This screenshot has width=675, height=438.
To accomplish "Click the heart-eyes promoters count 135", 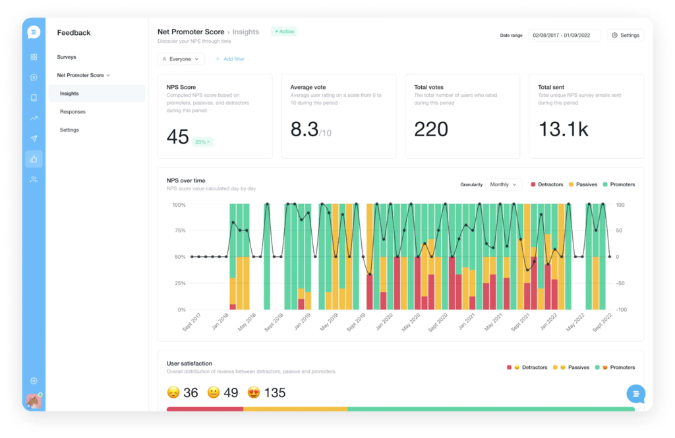I will 266,393.
